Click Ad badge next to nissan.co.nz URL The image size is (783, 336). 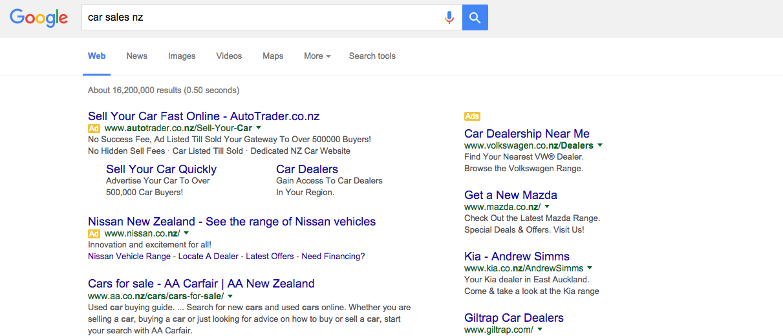tap(94, 233)
